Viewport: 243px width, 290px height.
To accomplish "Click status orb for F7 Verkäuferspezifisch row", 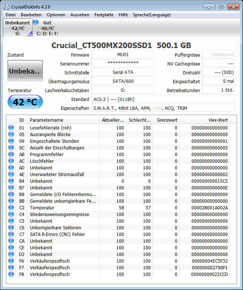I will pyautogui.click(x=11, y=267).
